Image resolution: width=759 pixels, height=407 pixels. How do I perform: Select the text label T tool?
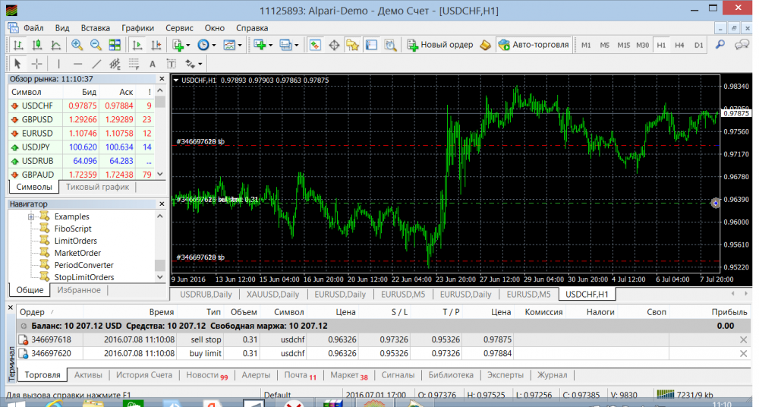[x=172, y=64]
